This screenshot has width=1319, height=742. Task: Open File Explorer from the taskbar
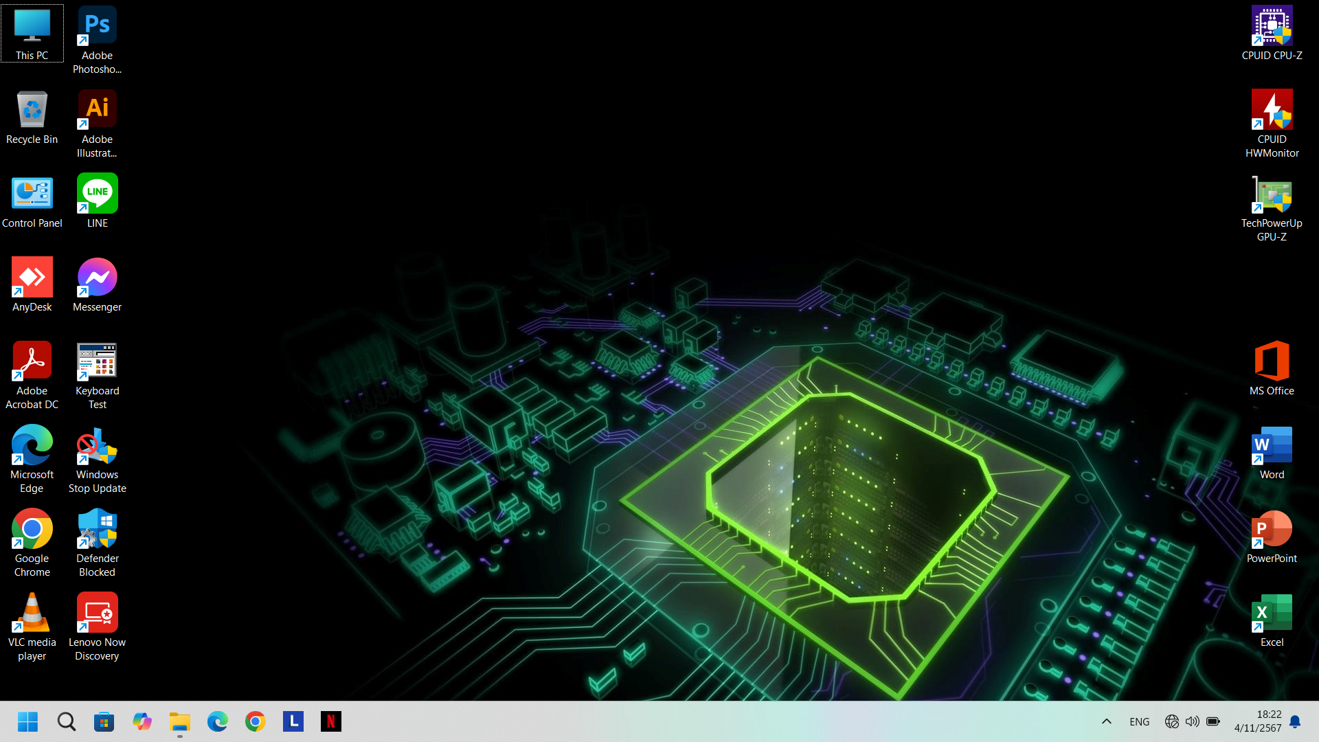180,721
